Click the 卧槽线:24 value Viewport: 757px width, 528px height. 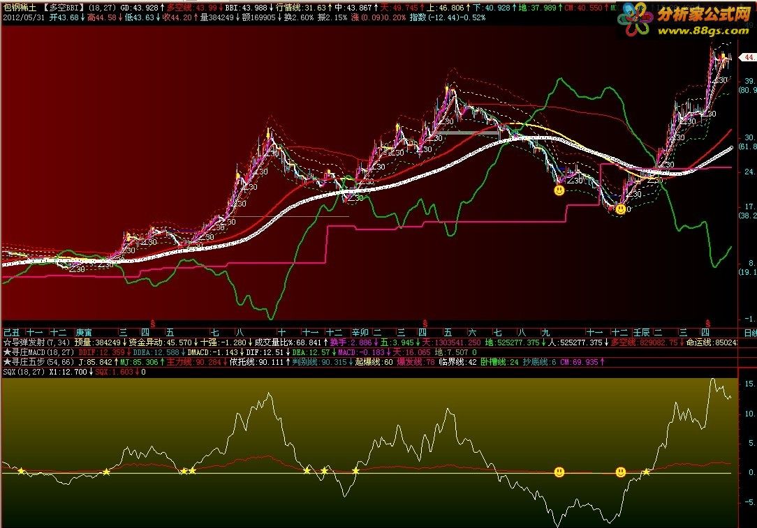coord(500,362)
